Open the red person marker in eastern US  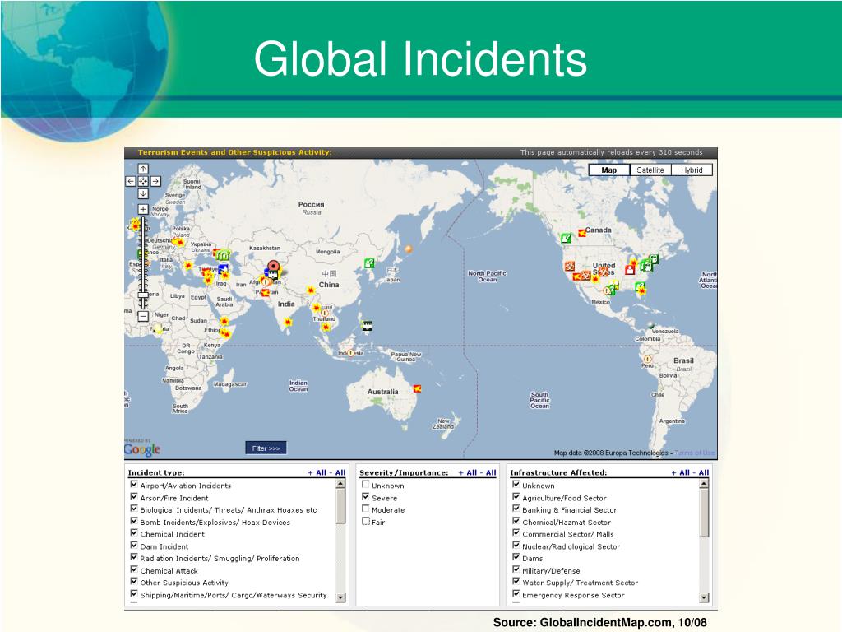(x=629, y=269)
